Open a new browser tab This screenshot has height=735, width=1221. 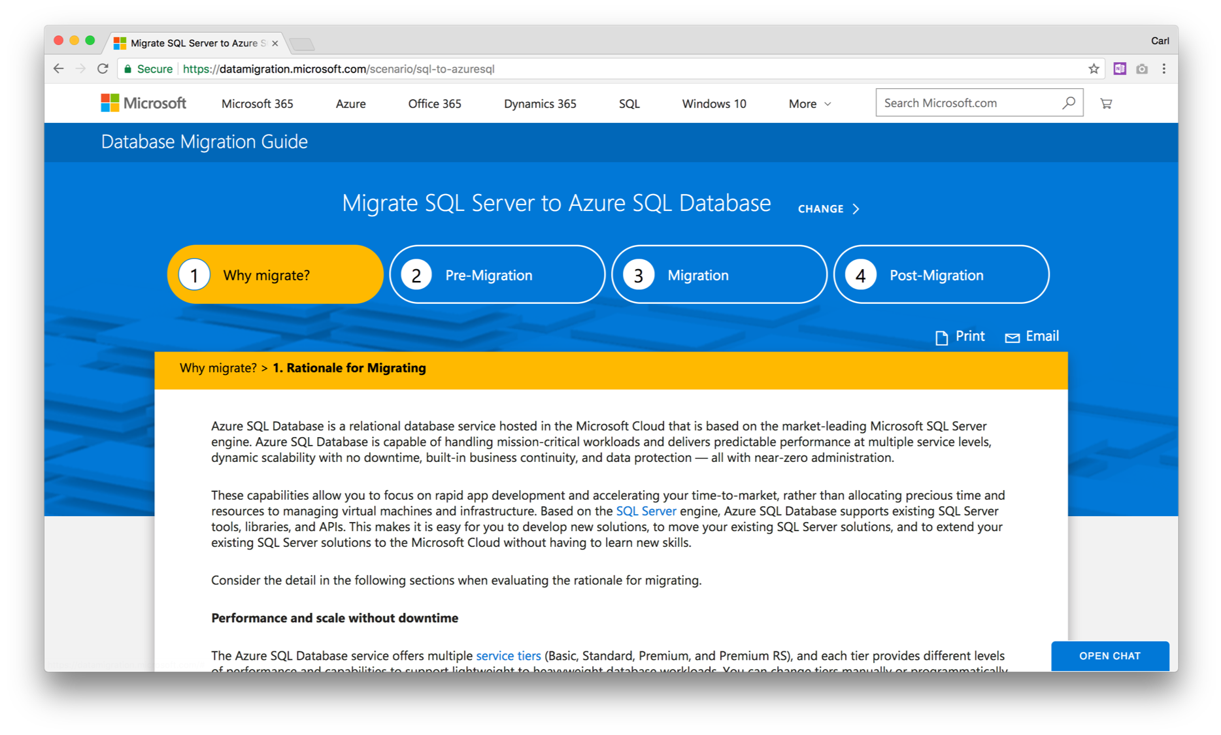point(302,44)
